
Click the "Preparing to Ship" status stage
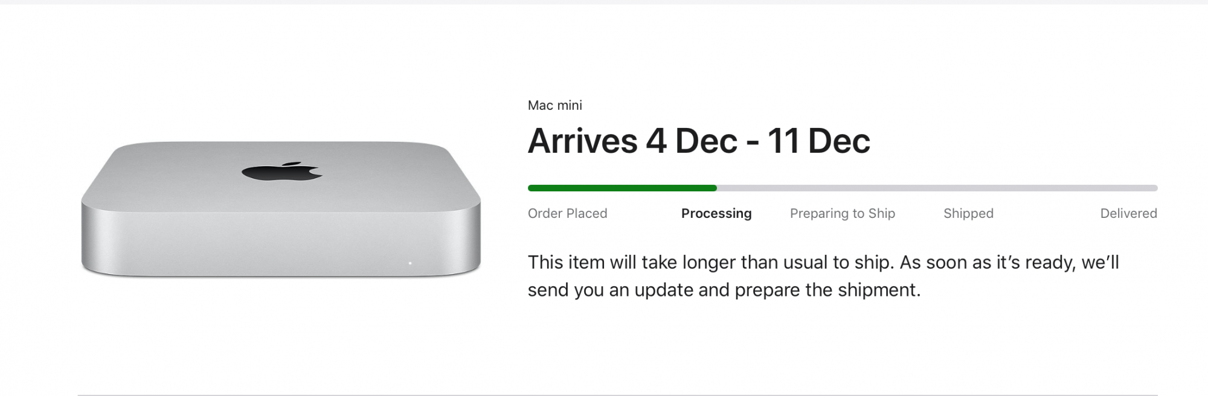(844, 213)
